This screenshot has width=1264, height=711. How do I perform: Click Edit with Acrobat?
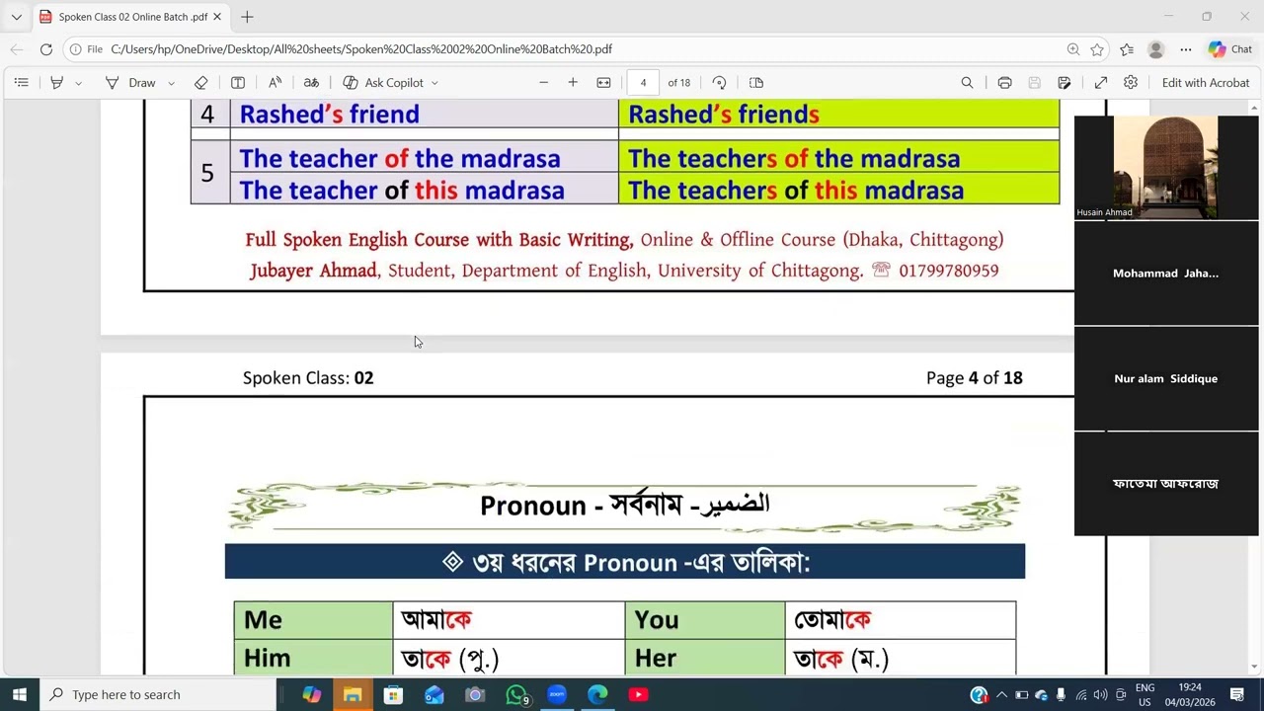tap(1206, 83)
